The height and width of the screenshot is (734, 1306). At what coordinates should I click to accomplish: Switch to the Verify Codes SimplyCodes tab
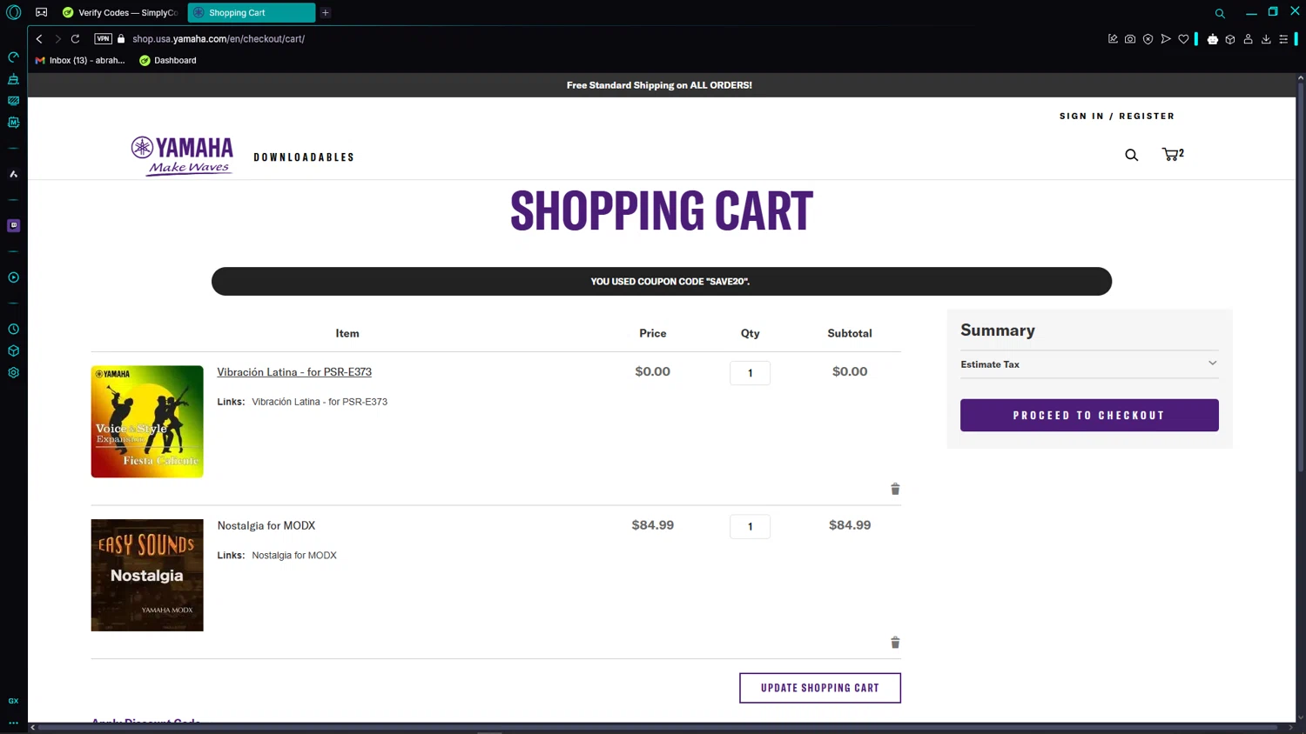(x=121, y=12)
